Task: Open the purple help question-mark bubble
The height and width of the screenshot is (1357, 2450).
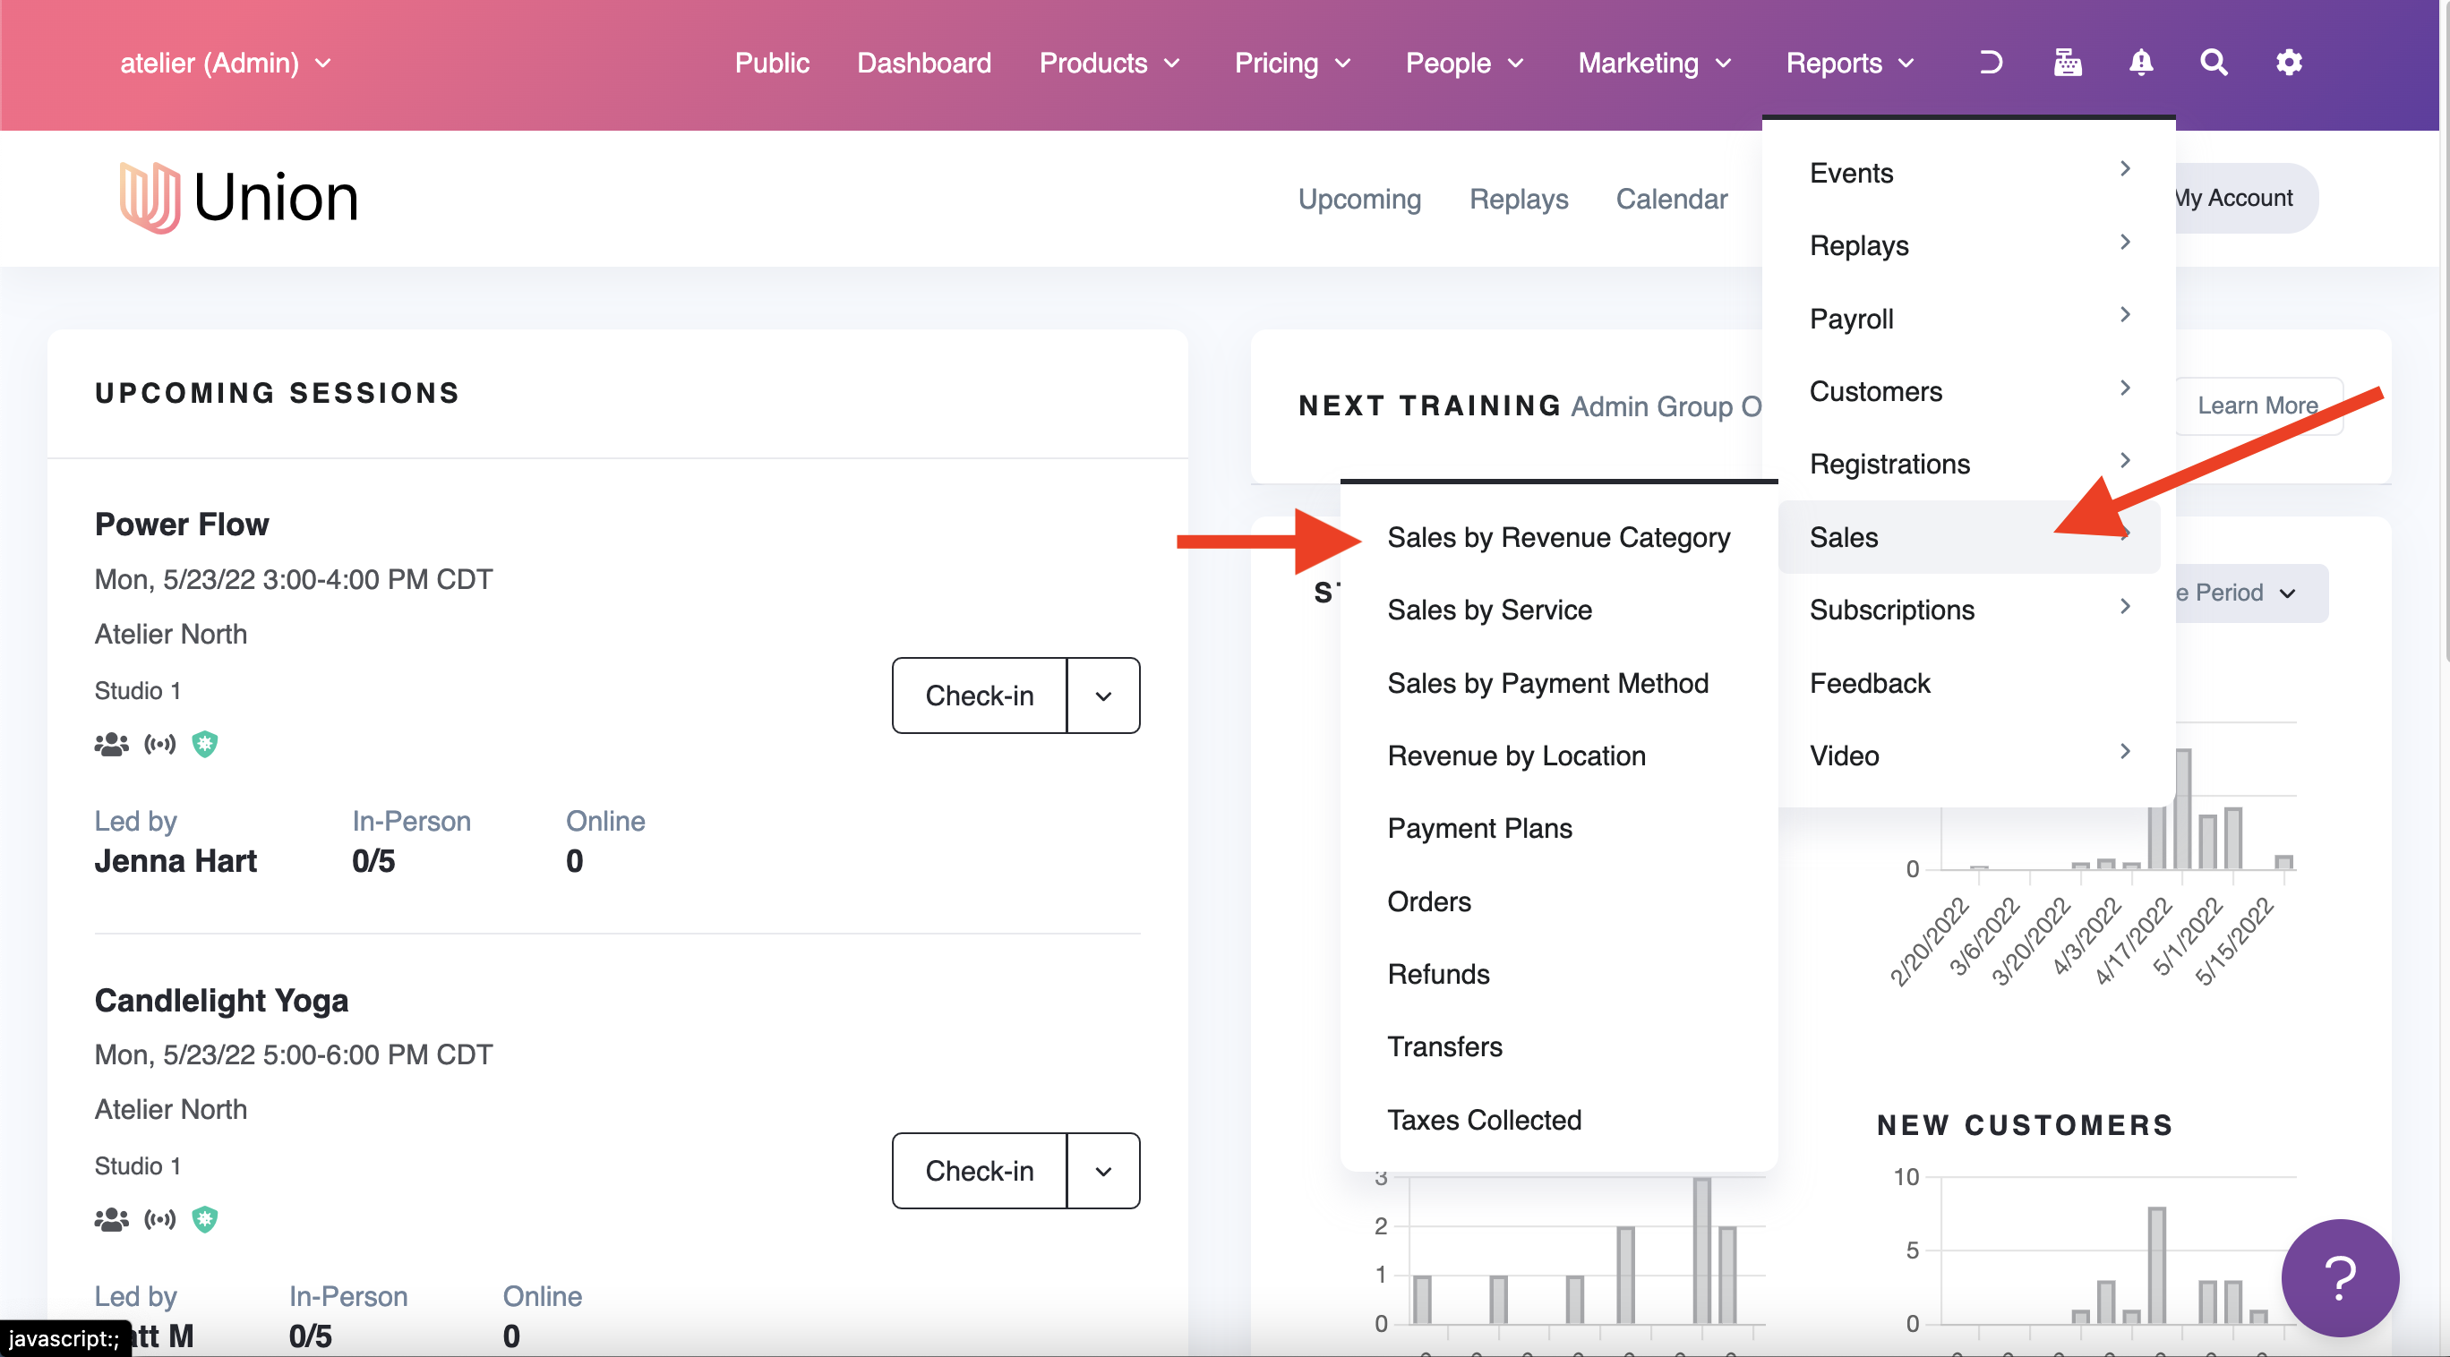Action: coord(2339,1277)
